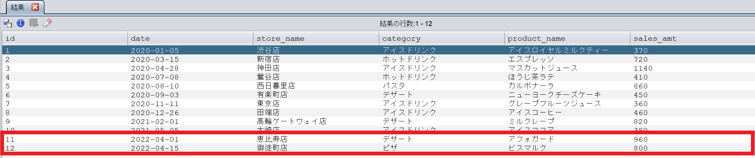The height and width of the screenshot is (158, 755).
Task: Select store cell 西日暮里店
Action: pyautogui.click(x=276, y=86)
